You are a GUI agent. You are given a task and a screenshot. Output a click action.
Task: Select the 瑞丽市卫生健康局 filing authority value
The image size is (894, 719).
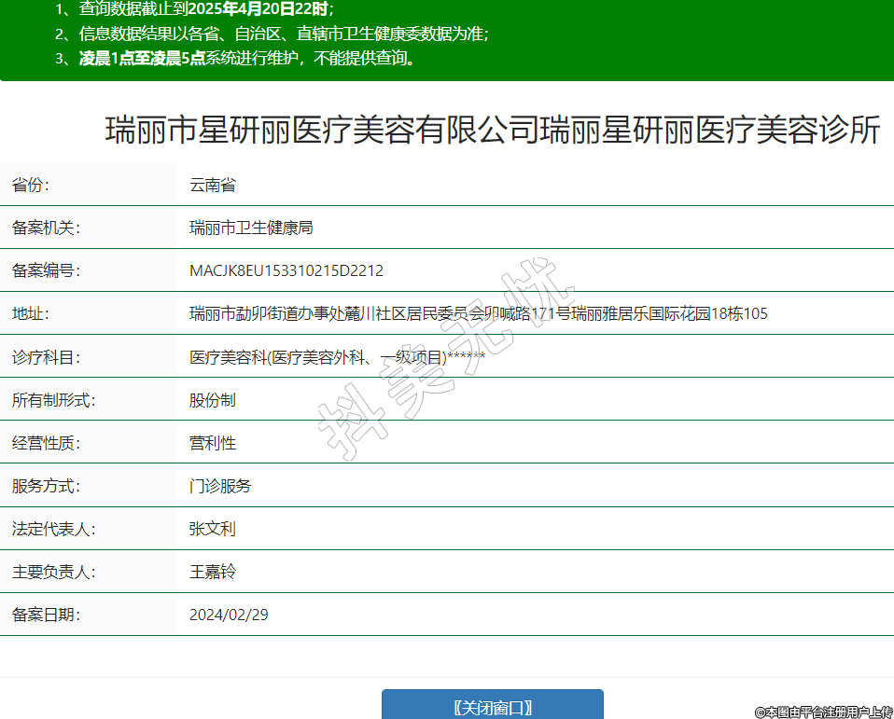pos(251,228)
